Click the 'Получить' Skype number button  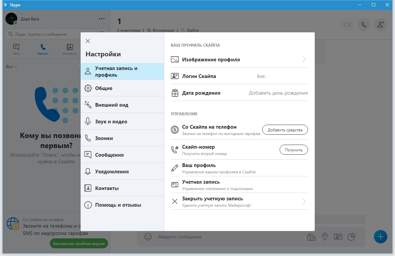tap(294, 150)
